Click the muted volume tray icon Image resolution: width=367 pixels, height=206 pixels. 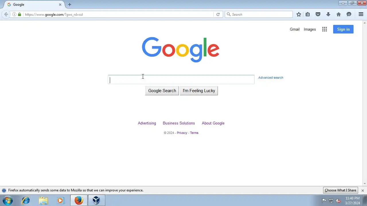pyautogui.click(x=338, y=201)
